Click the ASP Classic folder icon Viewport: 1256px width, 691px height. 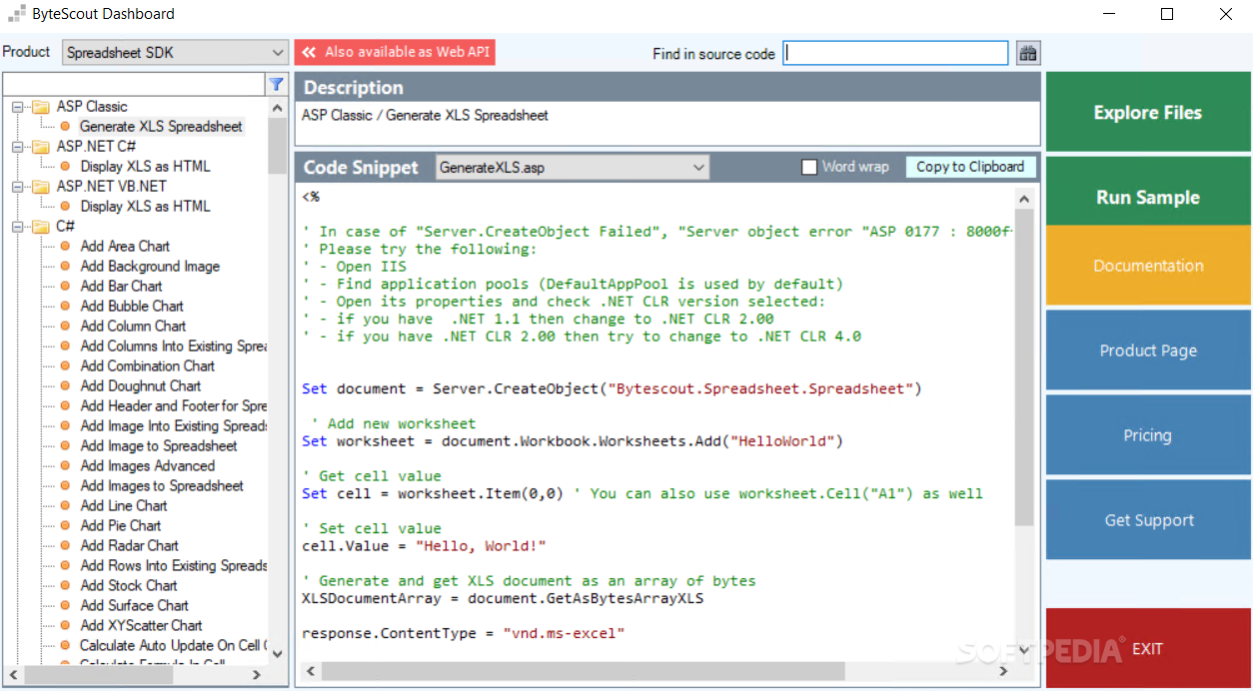(41, 107)
